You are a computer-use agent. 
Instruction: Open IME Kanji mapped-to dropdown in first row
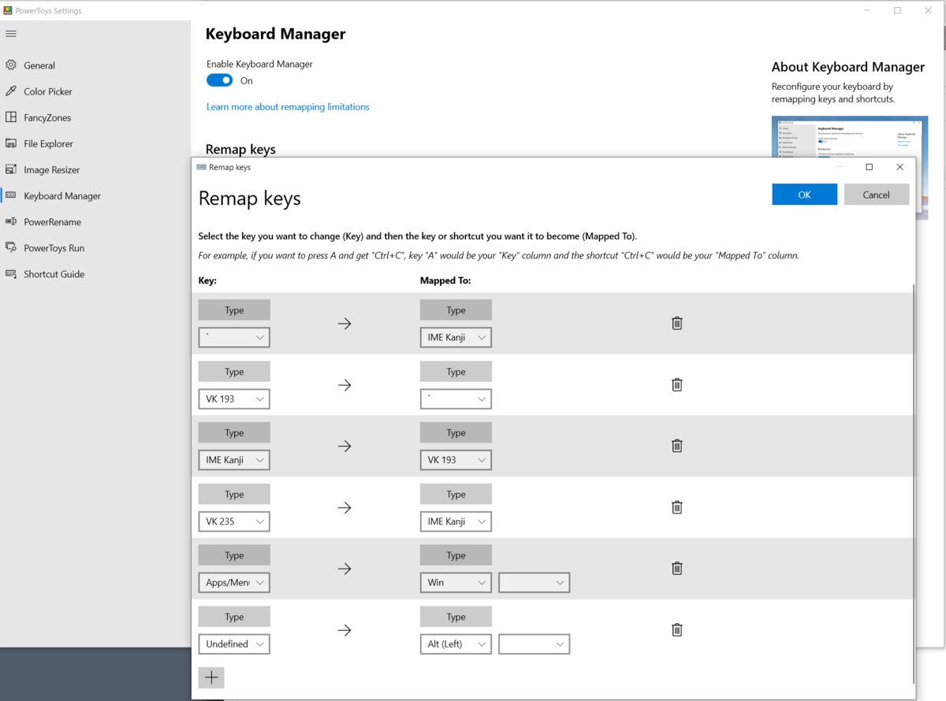[x=456, y=337]
